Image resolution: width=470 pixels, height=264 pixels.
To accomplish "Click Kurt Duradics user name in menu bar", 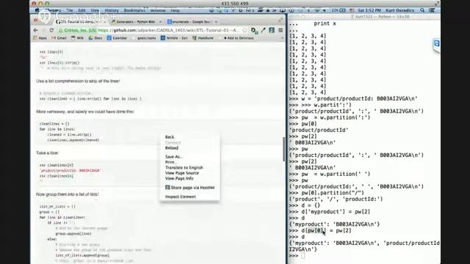I will pyautogui.click(x=399, y=10).
